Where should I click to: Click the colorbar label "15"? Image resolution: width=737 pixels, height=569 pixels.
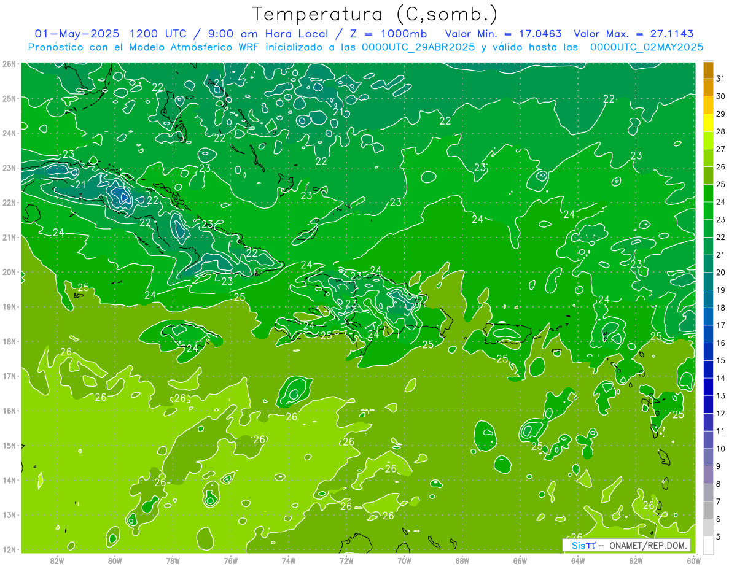721,360
